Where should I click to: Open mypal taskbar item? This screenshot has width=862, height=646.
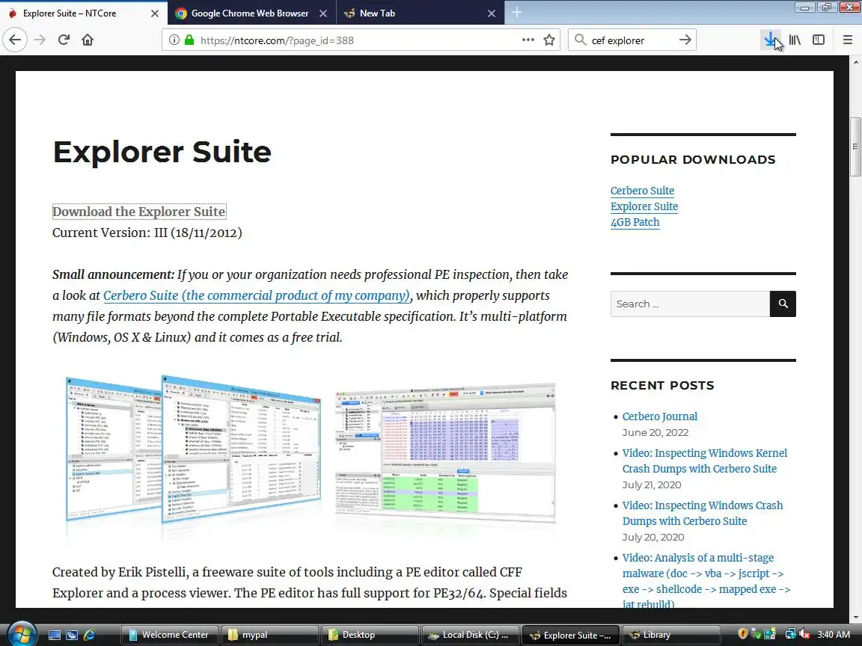(x=270, y=635)
